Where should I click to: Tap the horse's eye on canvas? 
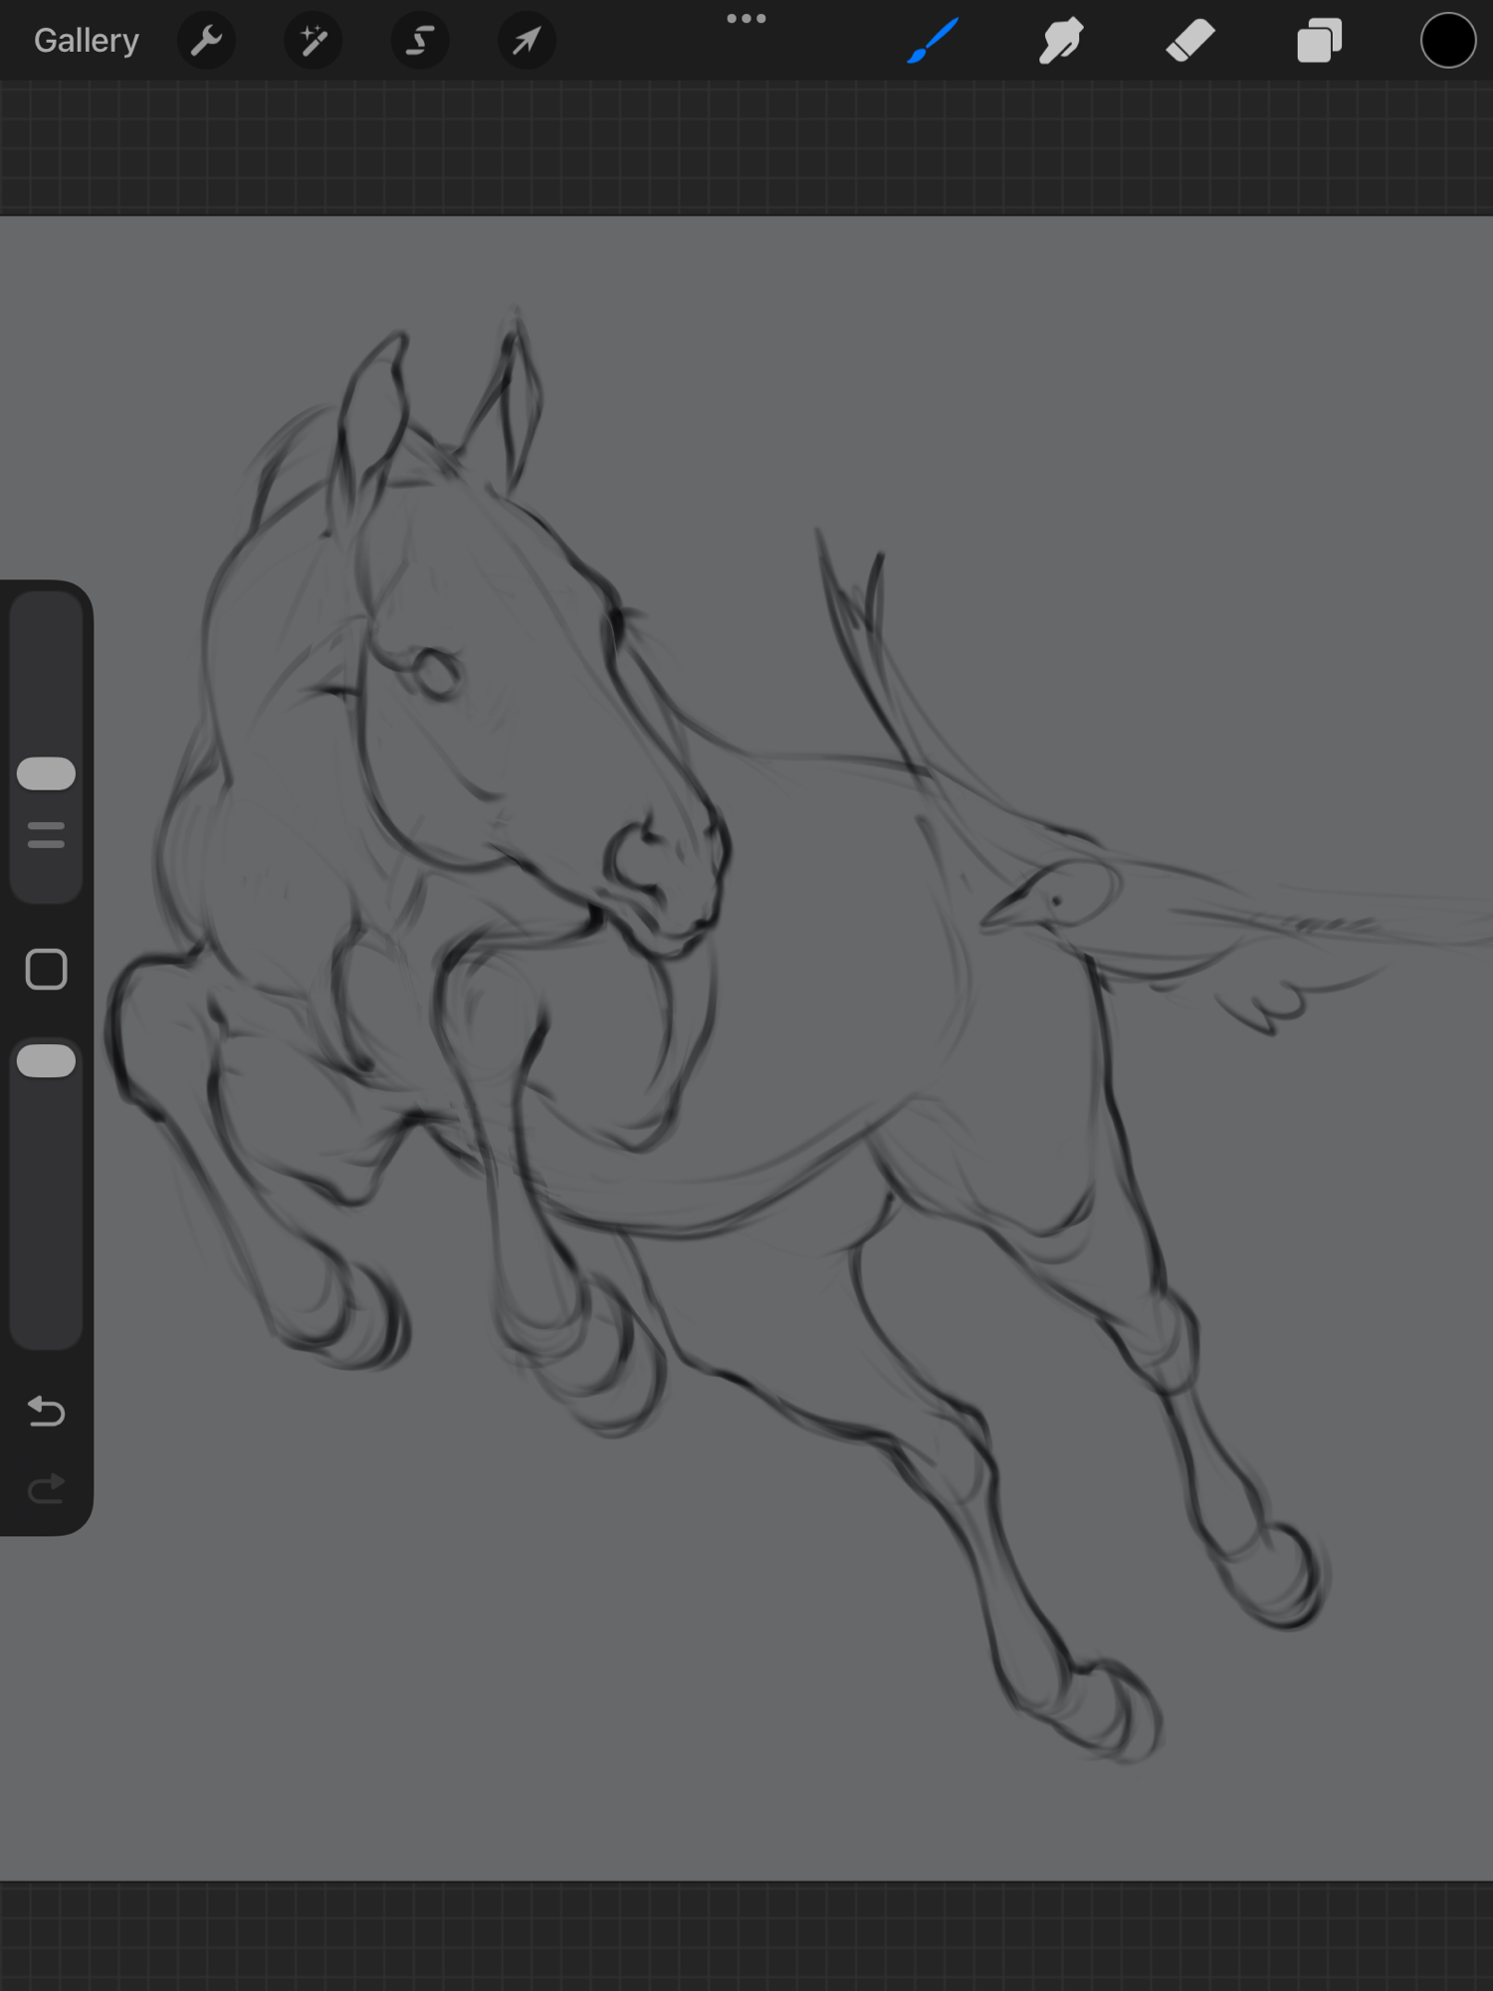tap(435, 674)
